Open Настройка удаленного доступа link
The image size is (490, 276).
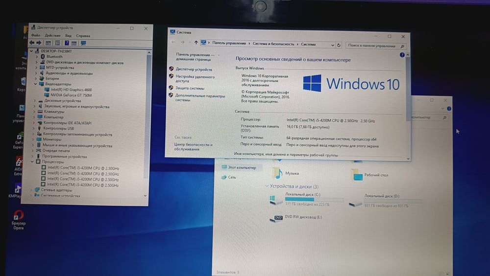pyautogui.click(x=195, y=79)
